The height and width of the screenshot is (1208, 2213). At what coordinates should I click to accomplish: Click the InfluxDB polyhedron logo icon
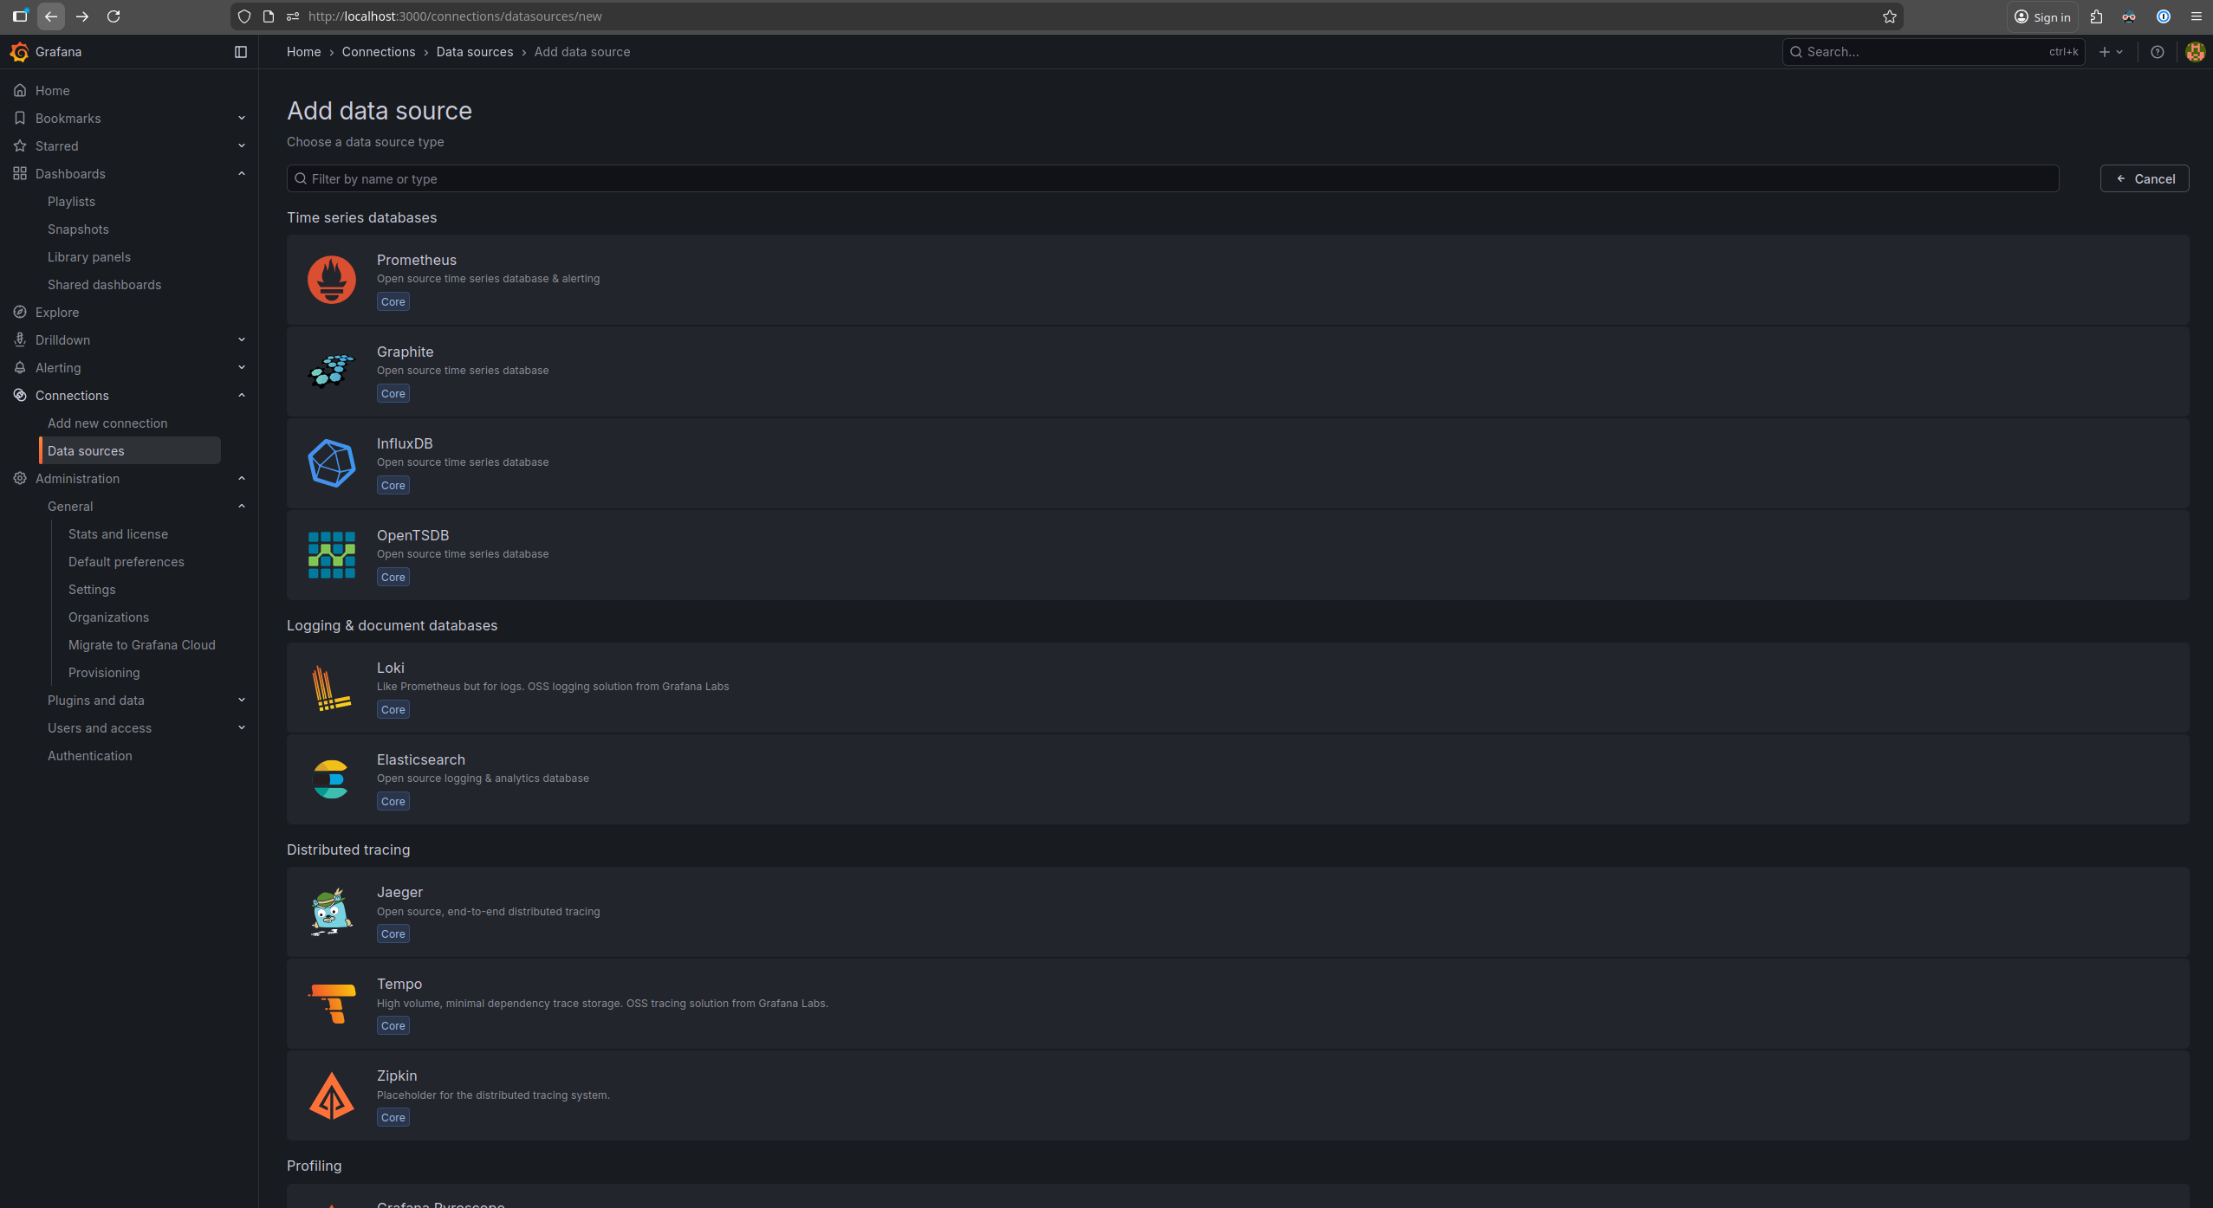click(x=331, y=463)
